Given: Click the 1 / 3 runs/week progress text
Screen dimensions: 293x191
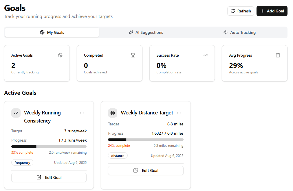Looking at the screenshot, I should (x=72, y=140).
